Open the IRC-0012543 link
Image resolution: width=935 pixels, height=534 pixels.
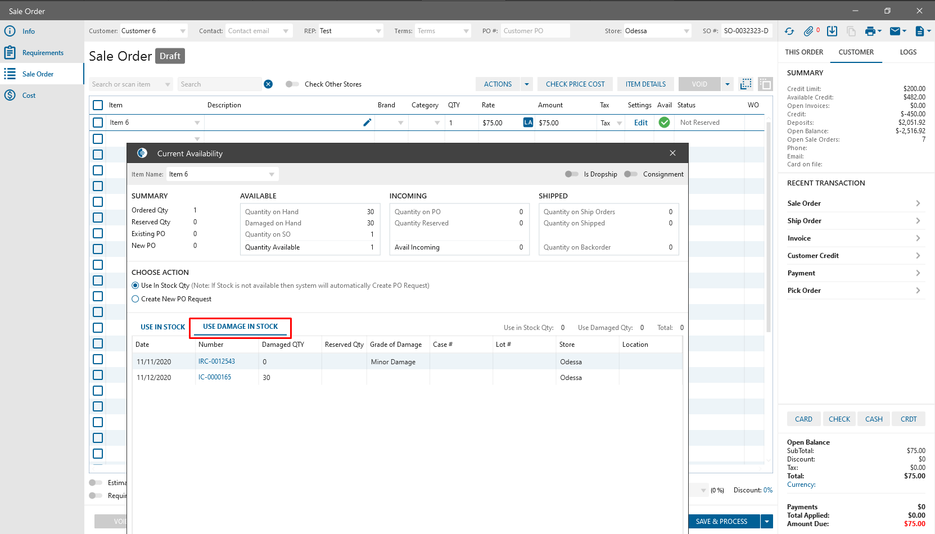pos(216,361)
